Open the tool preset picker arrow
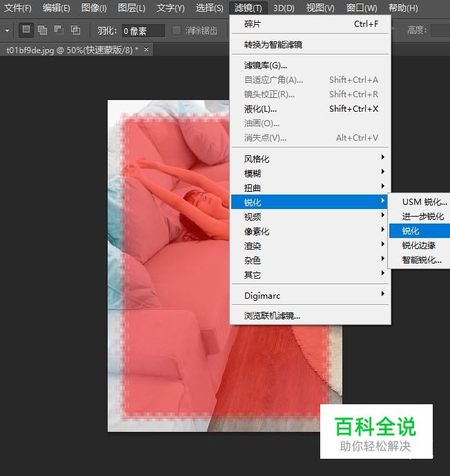Screen dimensions: 450x476 click(x=7, y=30)
